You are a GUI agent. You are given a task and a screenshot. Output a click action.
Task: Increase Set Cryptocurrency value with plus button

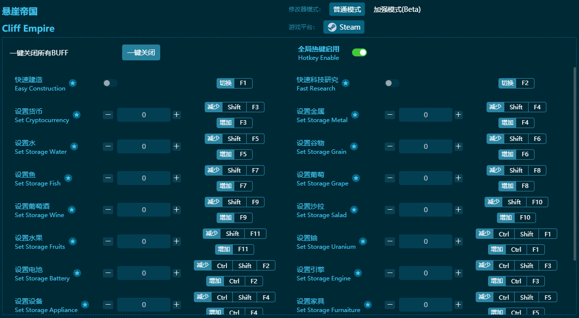177,115
